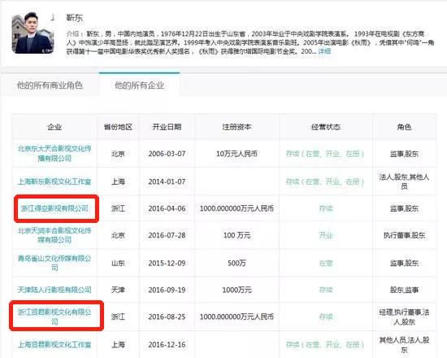
Task: Open 天津陆人行影视有限公司 link
Action: click(x=54, y=290)
